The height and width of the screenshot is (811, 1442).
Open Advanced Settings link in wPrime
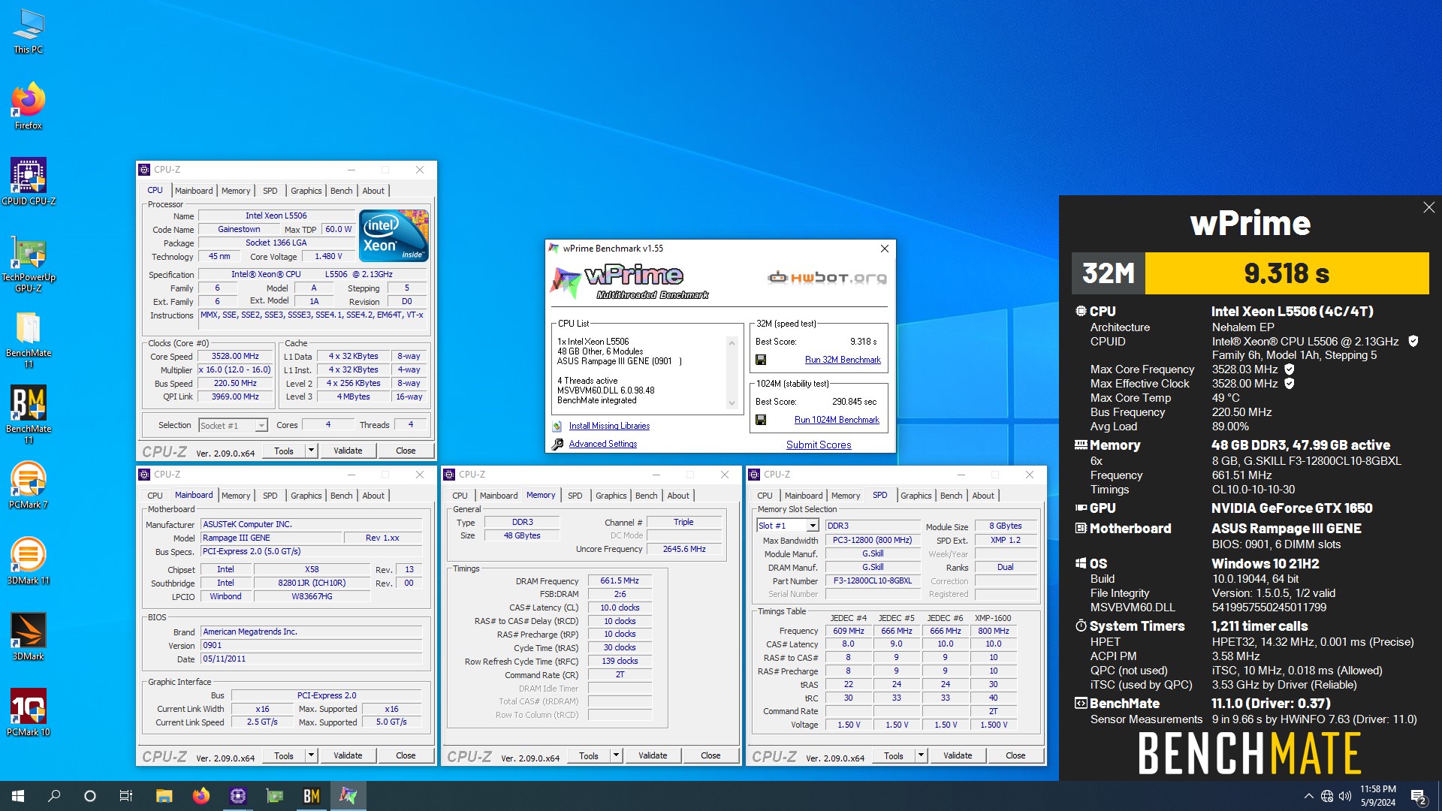(602, 444)
